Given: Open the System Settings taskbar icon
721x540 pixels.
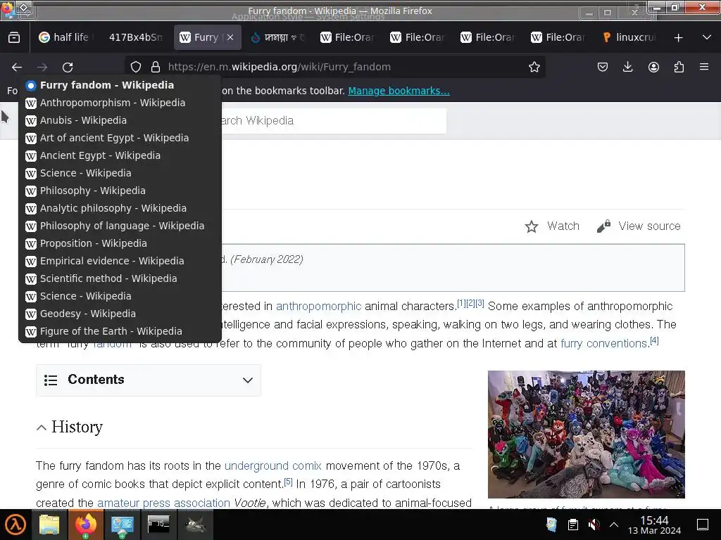Looking at the screenshot, I should [x=122, y=525].
